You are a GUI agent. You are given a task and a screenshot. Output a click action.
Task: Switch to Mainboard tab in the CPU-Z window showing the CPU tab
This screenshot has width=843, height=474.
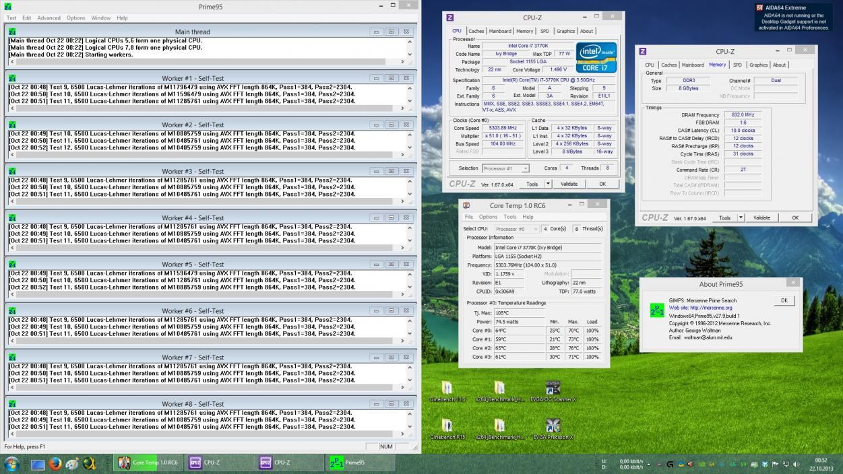click(x=500, y=31)
